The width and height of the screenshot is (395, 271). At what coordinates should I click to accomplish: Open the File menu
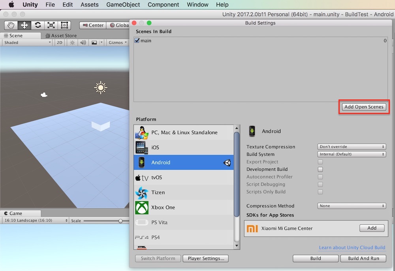[x=50, y=4]
